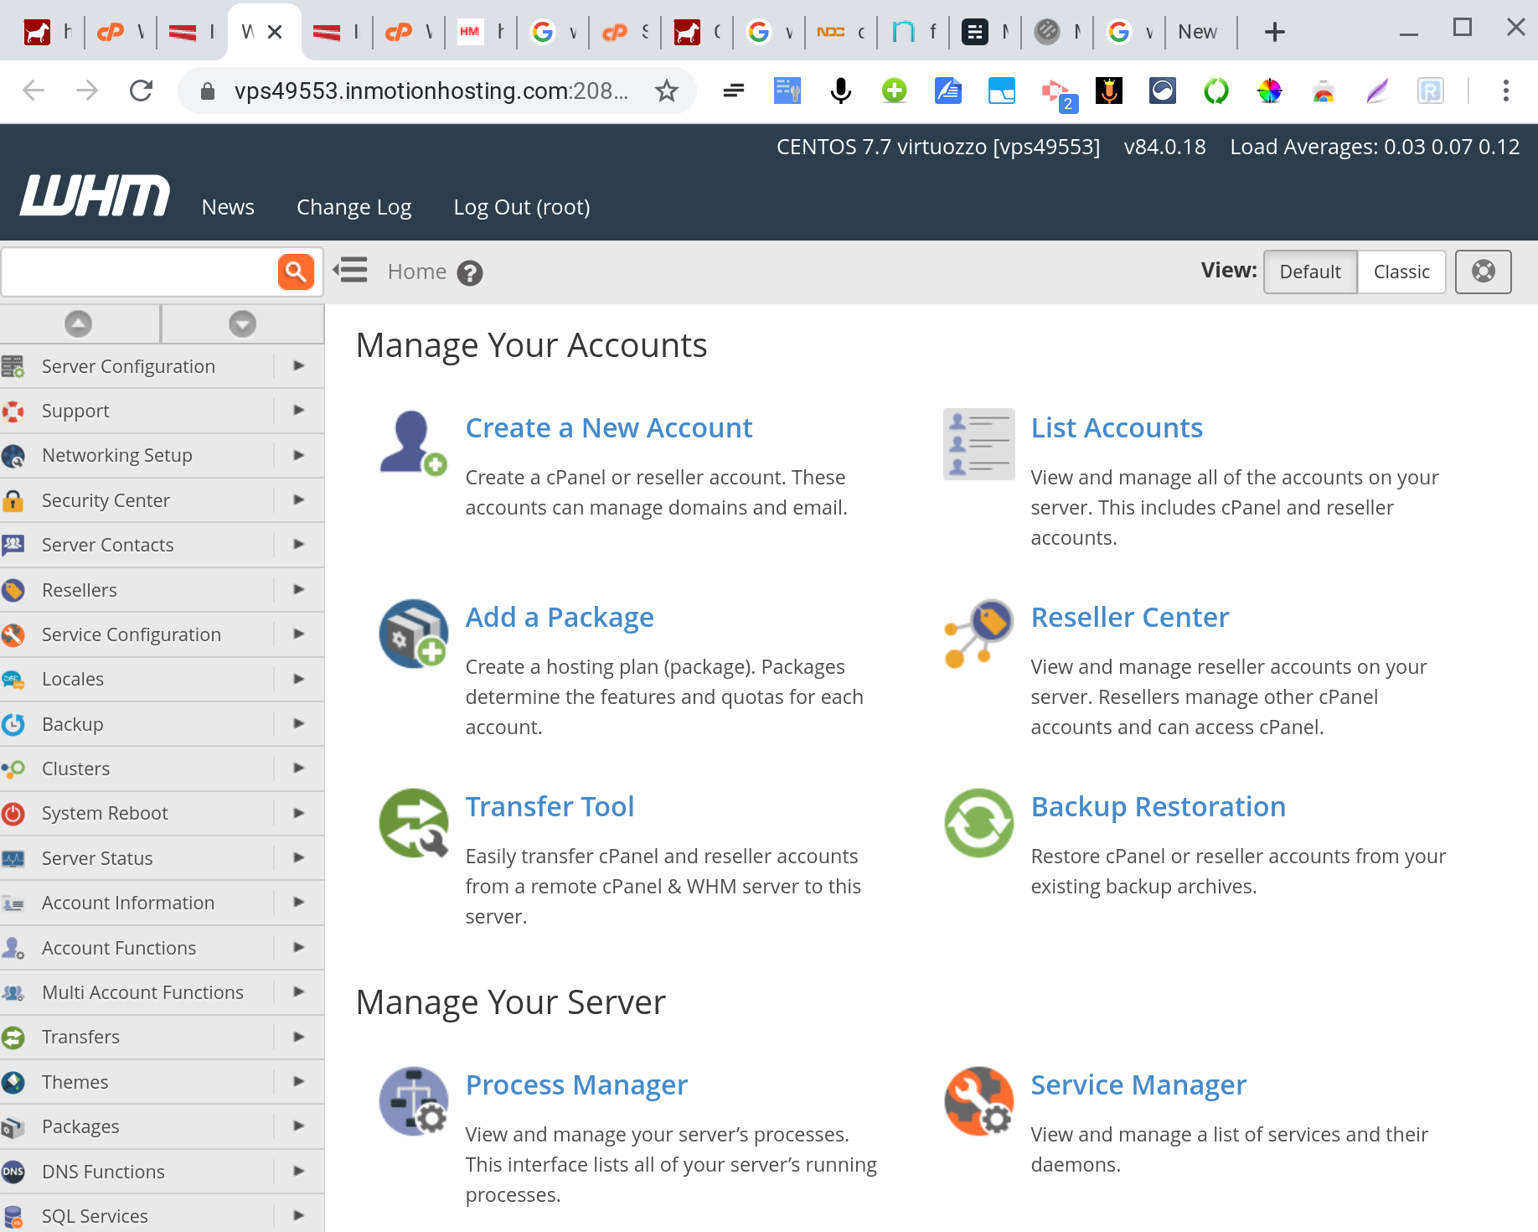
Task: Expand Clusters section arrow
Action: [299, 768]
